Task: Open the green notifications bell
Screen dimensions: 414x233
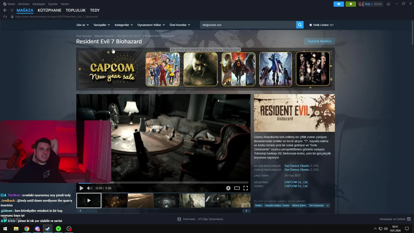Action: click(351, 4)
